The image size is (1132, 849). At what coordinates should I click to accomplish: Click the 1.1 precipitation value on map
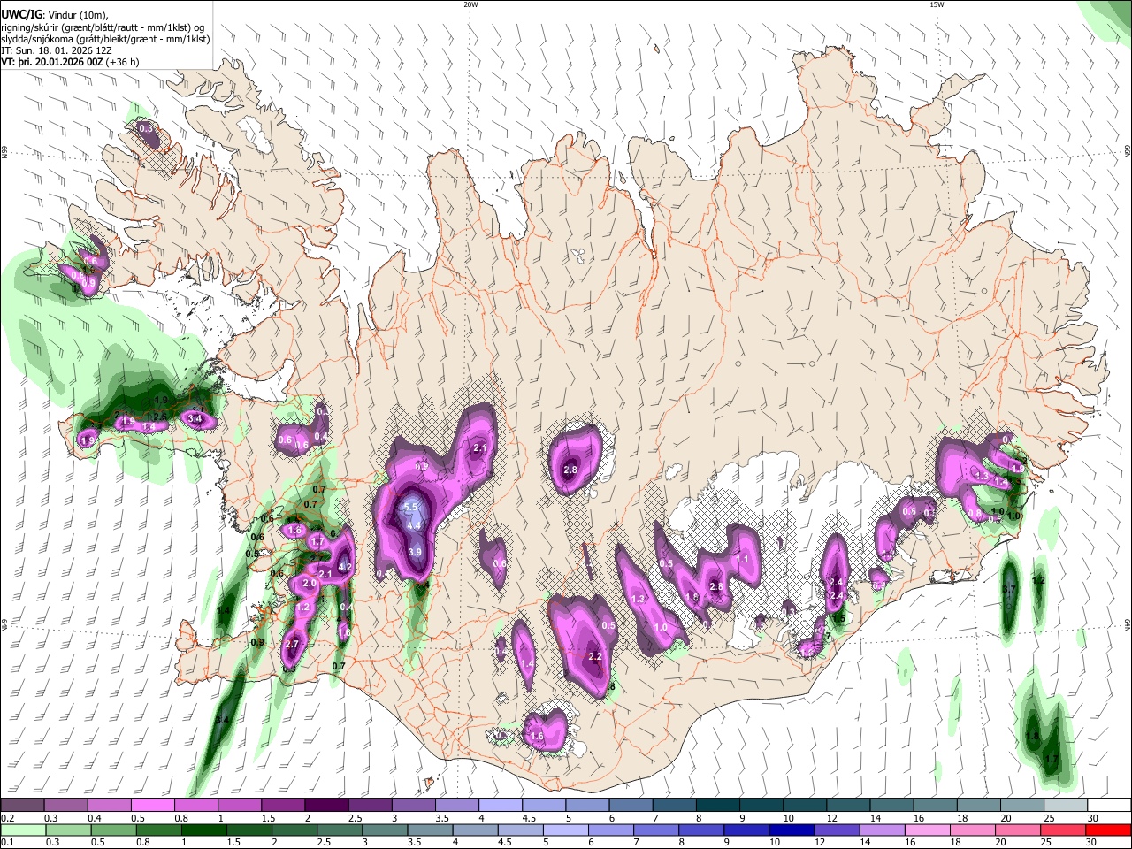pos(743,560)
